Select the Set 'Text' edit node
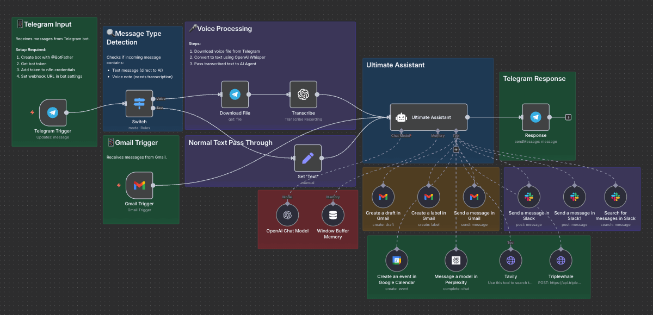Screen dimensions: 653x315 pos(307,158)
